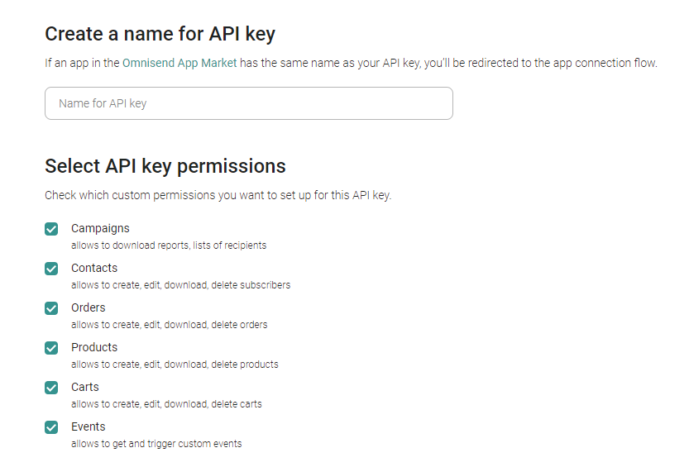Uncheck the Campaigns permission checkbox

pos(51,229)
